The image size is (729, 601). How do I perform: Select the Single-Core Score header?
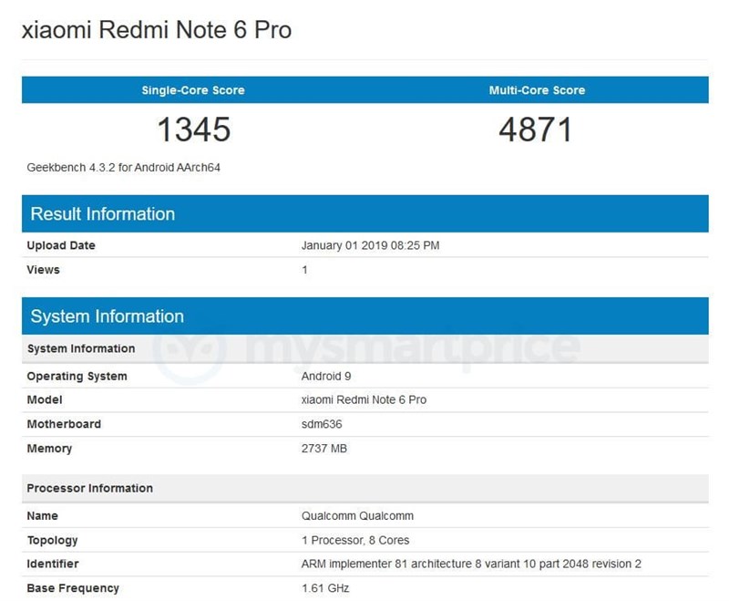[193, 90]
